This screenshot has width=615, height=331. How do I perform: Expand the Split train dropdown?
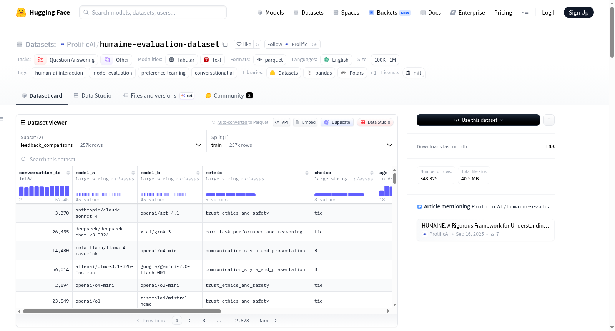tap(302, 141)
